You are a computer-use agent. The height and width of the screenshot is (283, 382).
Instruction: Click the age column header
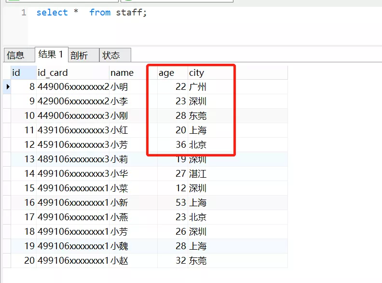click(x=173, y=73)
